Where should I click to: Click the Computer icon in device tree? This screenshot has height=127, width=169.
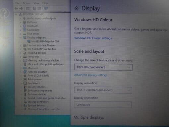point(25,30)
